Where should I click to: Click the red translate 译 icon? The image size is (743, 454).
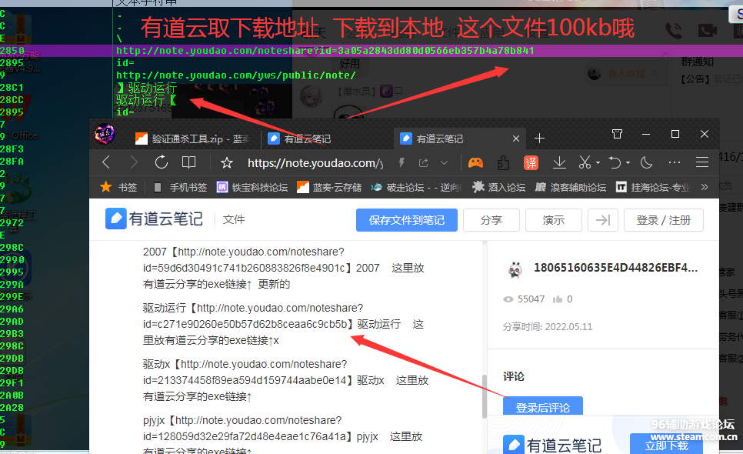pyautogui.click(x=531, y=162)
